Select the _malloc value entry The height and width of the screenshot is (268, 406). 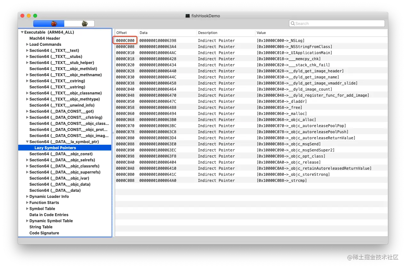point(282,114)
